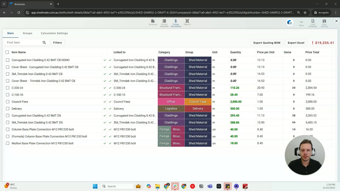Tick the SM_Trimdek Iron Cladding 0.42 BMT ZN checkbox
Image resolution: width=340 pixels, height=191 pixels.
pos(7,123)
